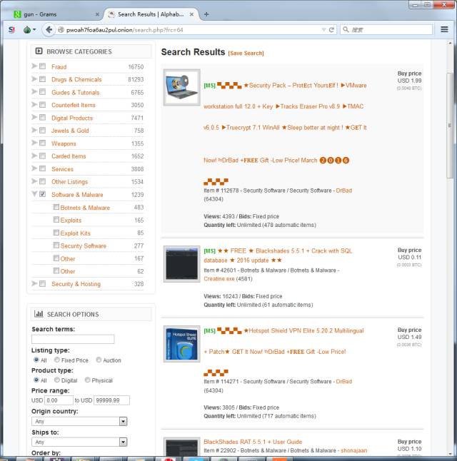The width and height of the screenshot is (457, 461).
Task: Select the All listing type radio
Action: [x=36, y=360]
